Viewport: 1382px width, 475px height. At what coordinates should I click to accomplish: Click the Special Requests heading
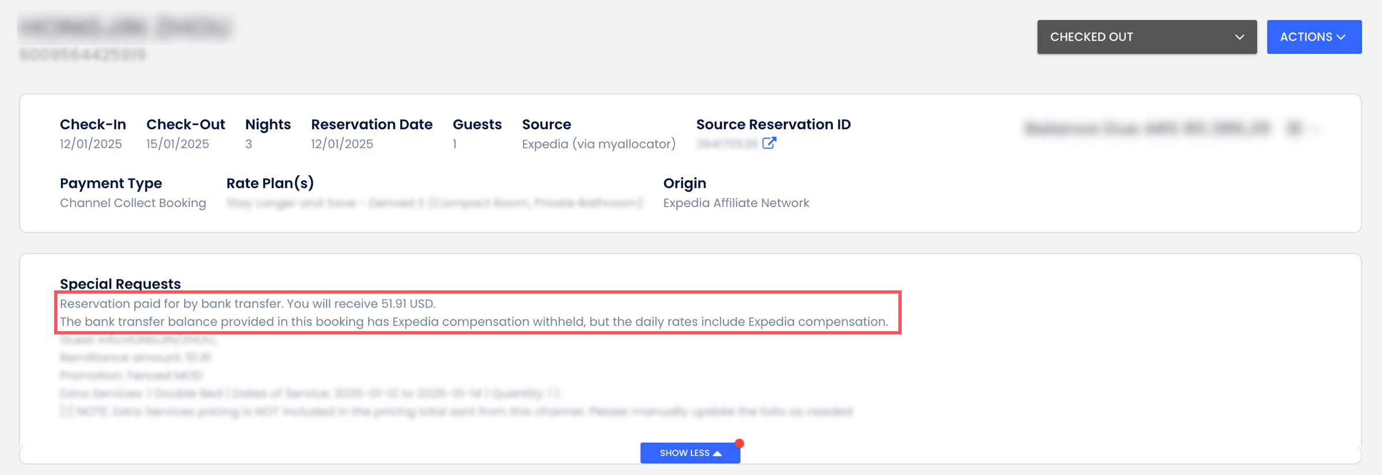(120, 284)
